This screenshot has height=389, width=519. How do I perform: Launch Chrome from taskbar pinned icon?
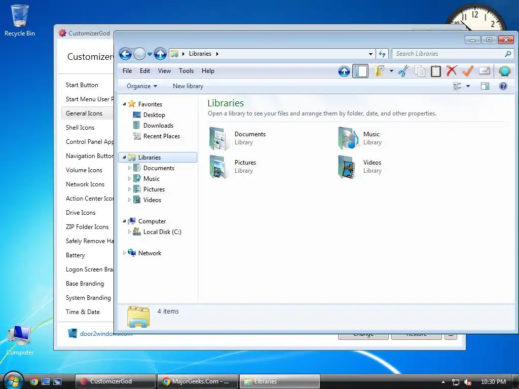pos(34,381)
